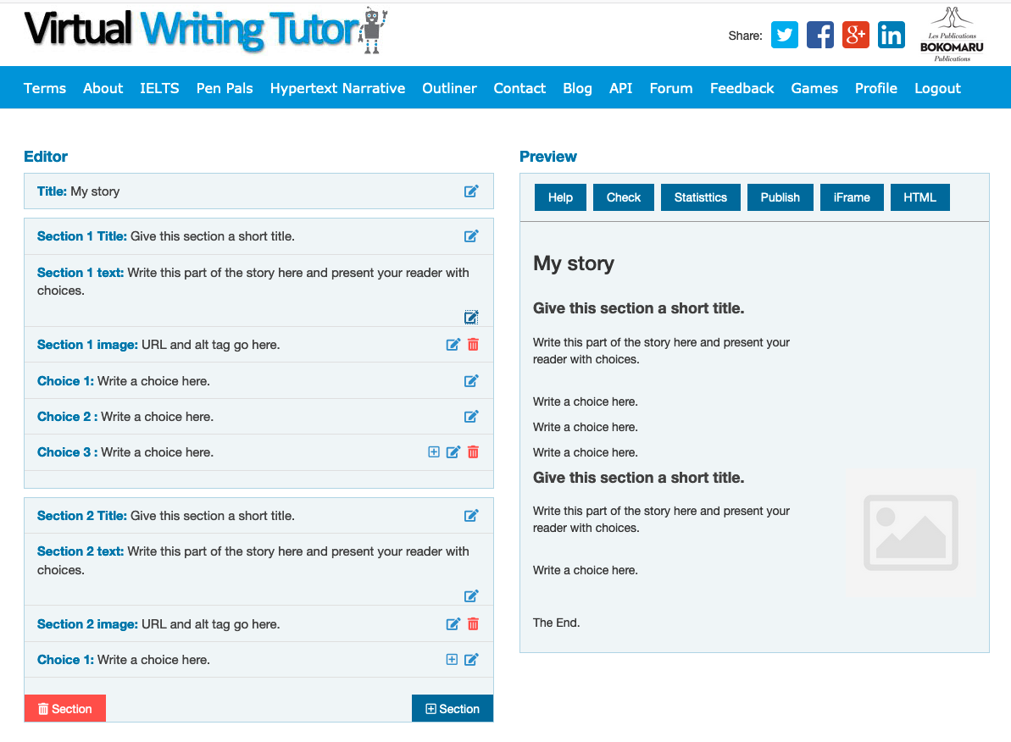Delete Choice 3 from Section 1
Image resolution: width=1011 pixels, height=742 pixels.
(x=473, y=451)
